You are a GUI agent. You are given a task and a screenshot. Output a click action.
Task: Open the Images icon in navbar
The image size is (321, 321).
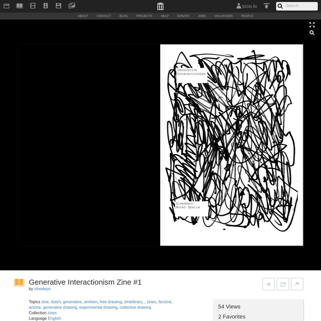[72, 6]
